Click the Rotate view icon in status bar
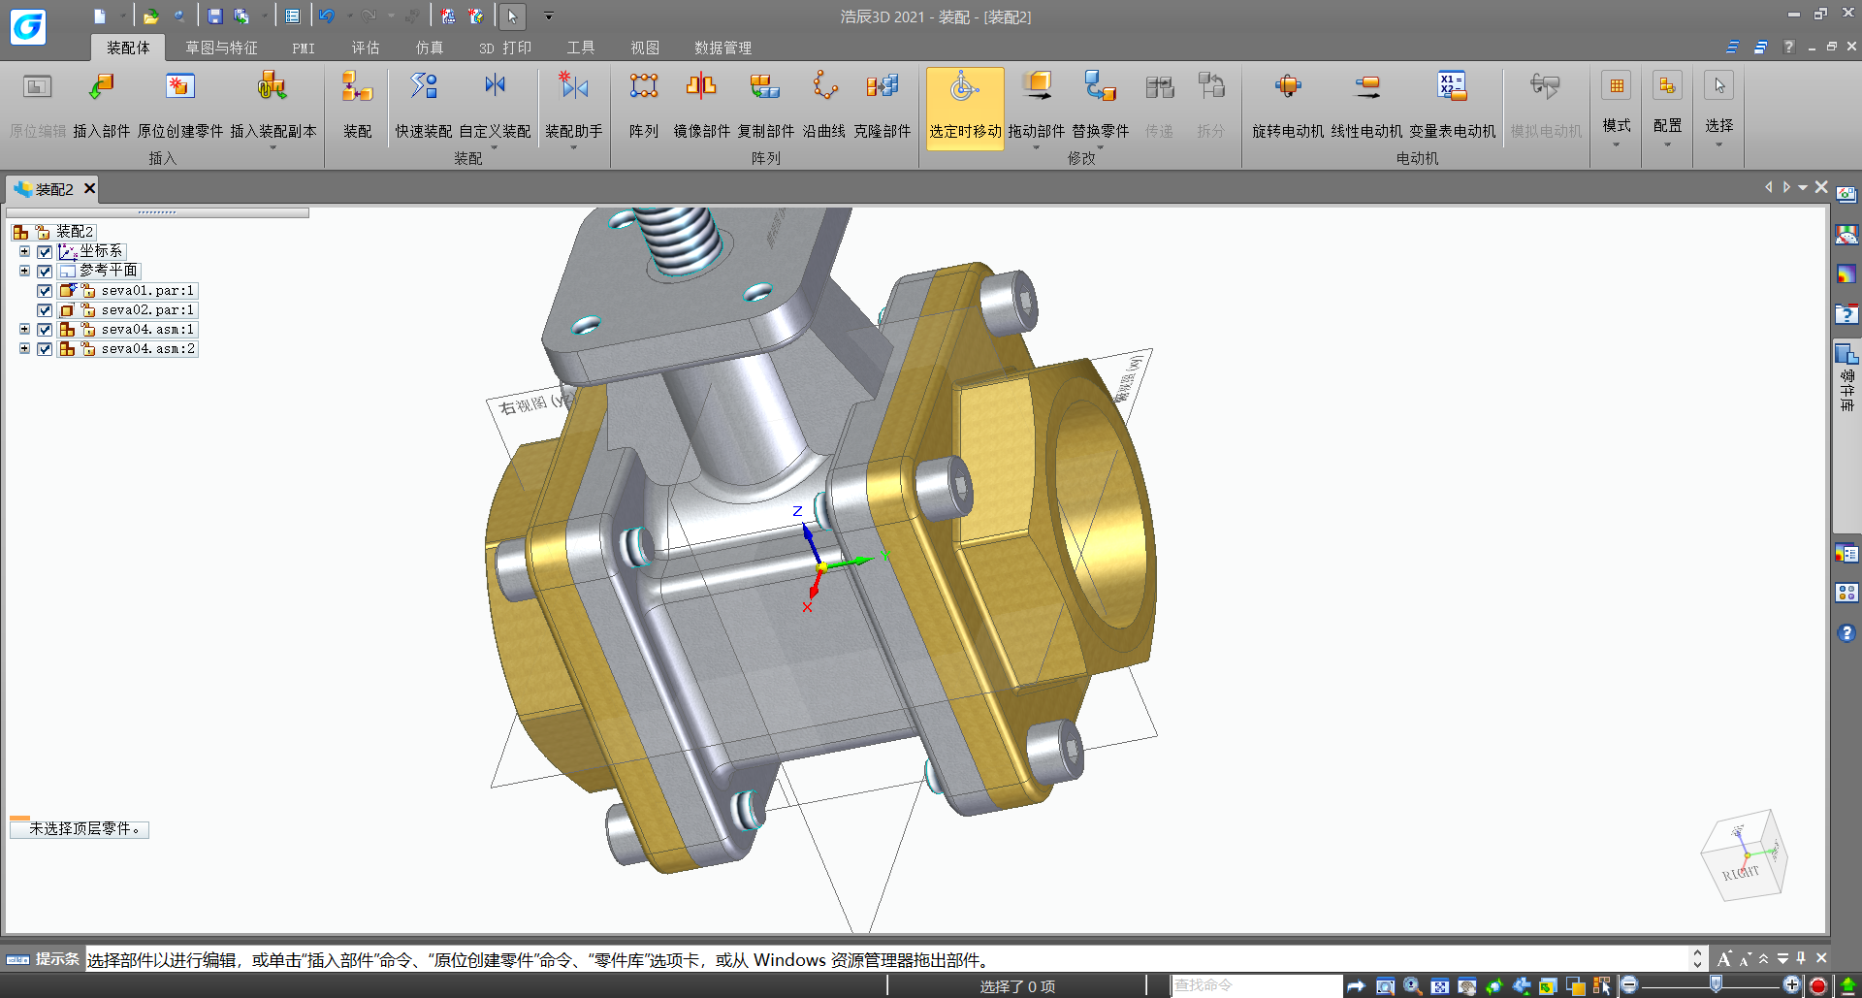The width and height of the screenshot is (1862, 998). [1494, 986]
